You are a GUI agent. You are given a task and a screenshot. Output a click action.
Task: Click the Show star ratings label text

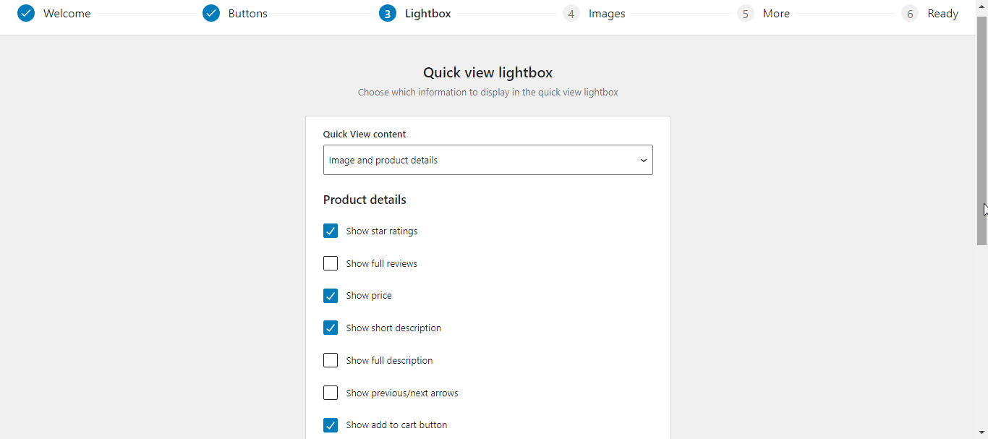click(x=382, y=231)
